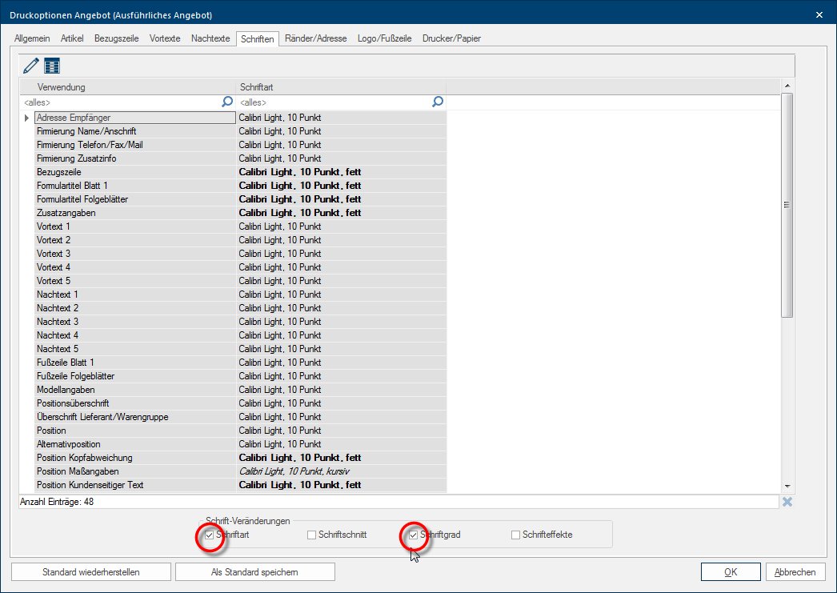Open the Drucker/Papier tab
837x593 pixels.
(x=451, y=38)
